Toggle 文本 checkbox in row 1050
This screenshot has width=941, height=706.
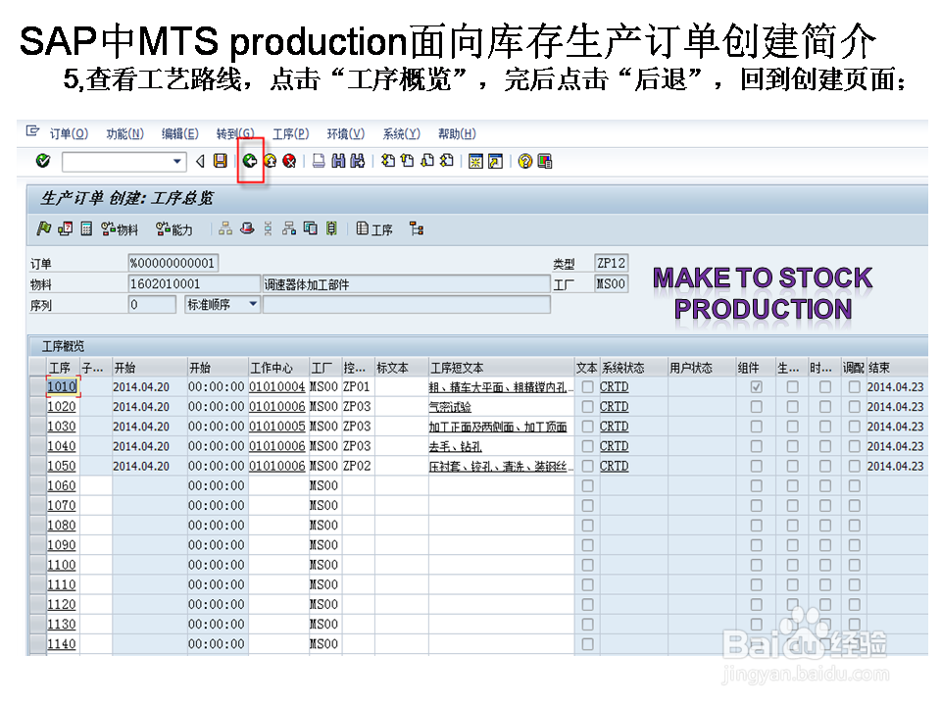coord(588,467)
